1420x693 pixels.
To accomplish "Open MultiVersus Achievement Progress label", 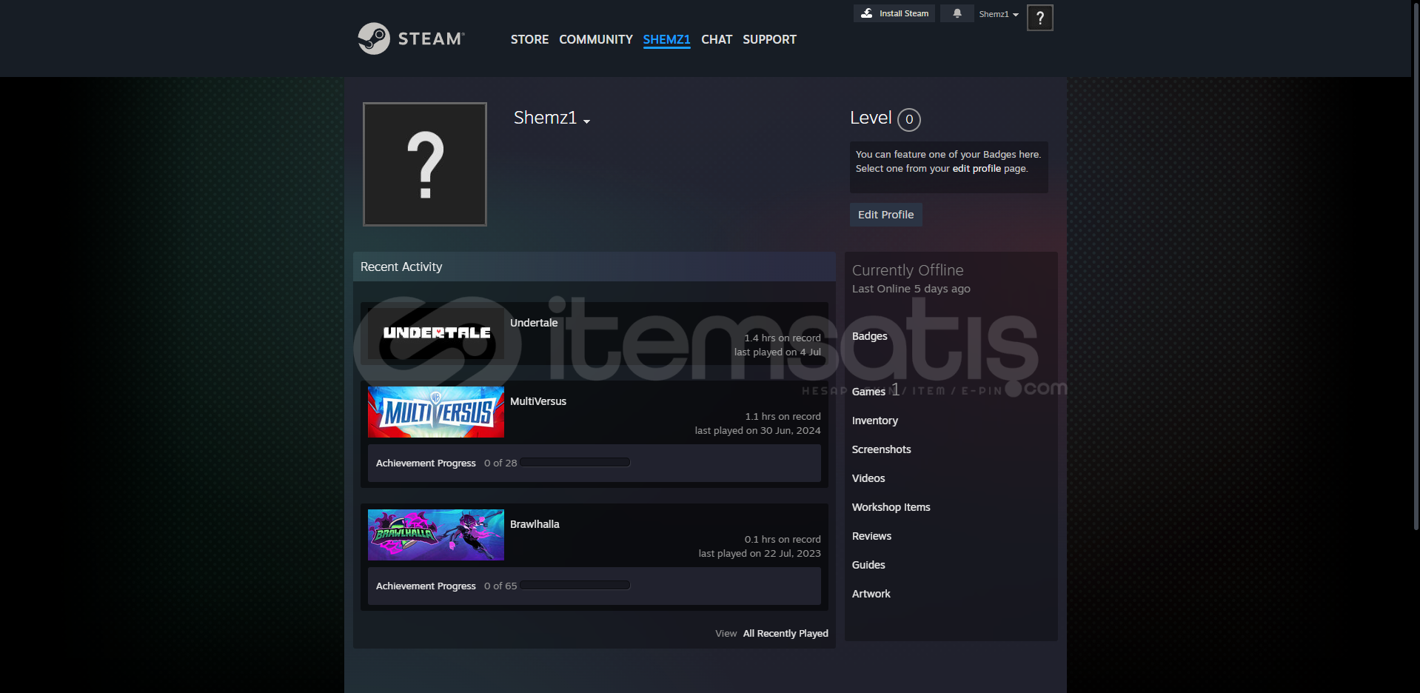I will click(x=426, y=463).
